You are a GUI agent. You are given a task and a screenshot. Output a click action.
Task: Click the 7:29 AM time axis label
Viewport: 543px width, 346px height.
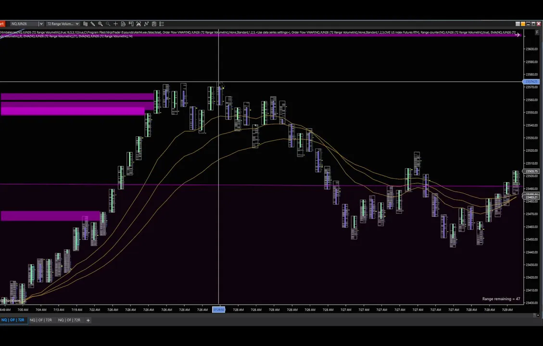pyautogui.click(x=507, y=309)
